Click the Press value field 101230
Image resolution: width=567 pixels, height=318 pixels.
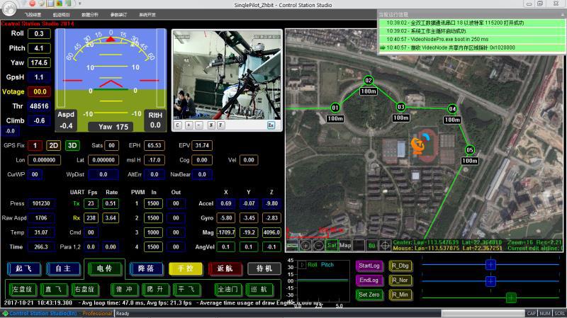pyautogui.click(x=41, y=203)
